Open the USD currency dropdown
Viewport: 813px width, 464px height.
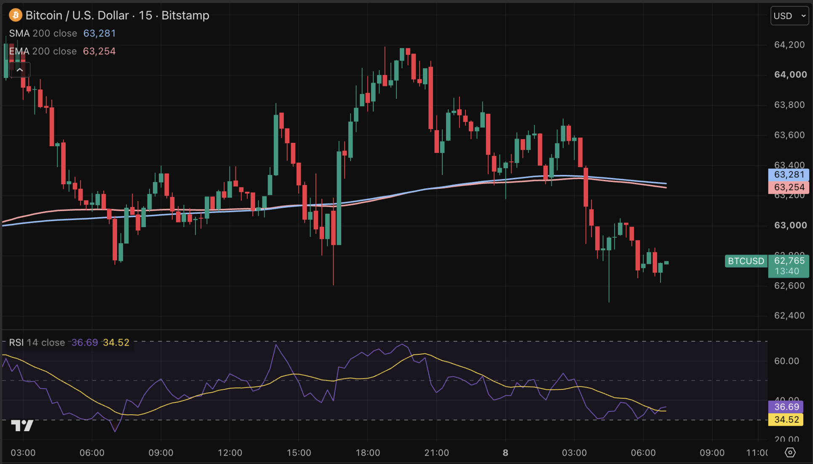click(x=789, y=16)
